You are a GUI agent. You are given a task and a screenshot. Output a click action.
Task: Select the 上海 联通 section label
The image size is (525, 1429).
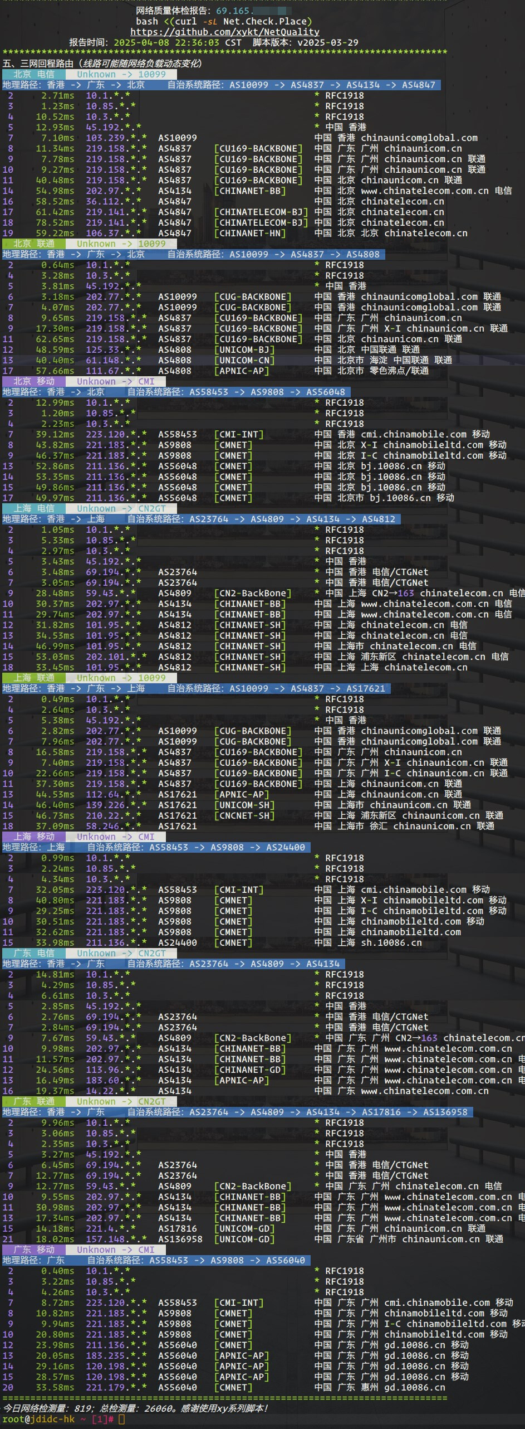pyautogui.click(x=33, y=678)
